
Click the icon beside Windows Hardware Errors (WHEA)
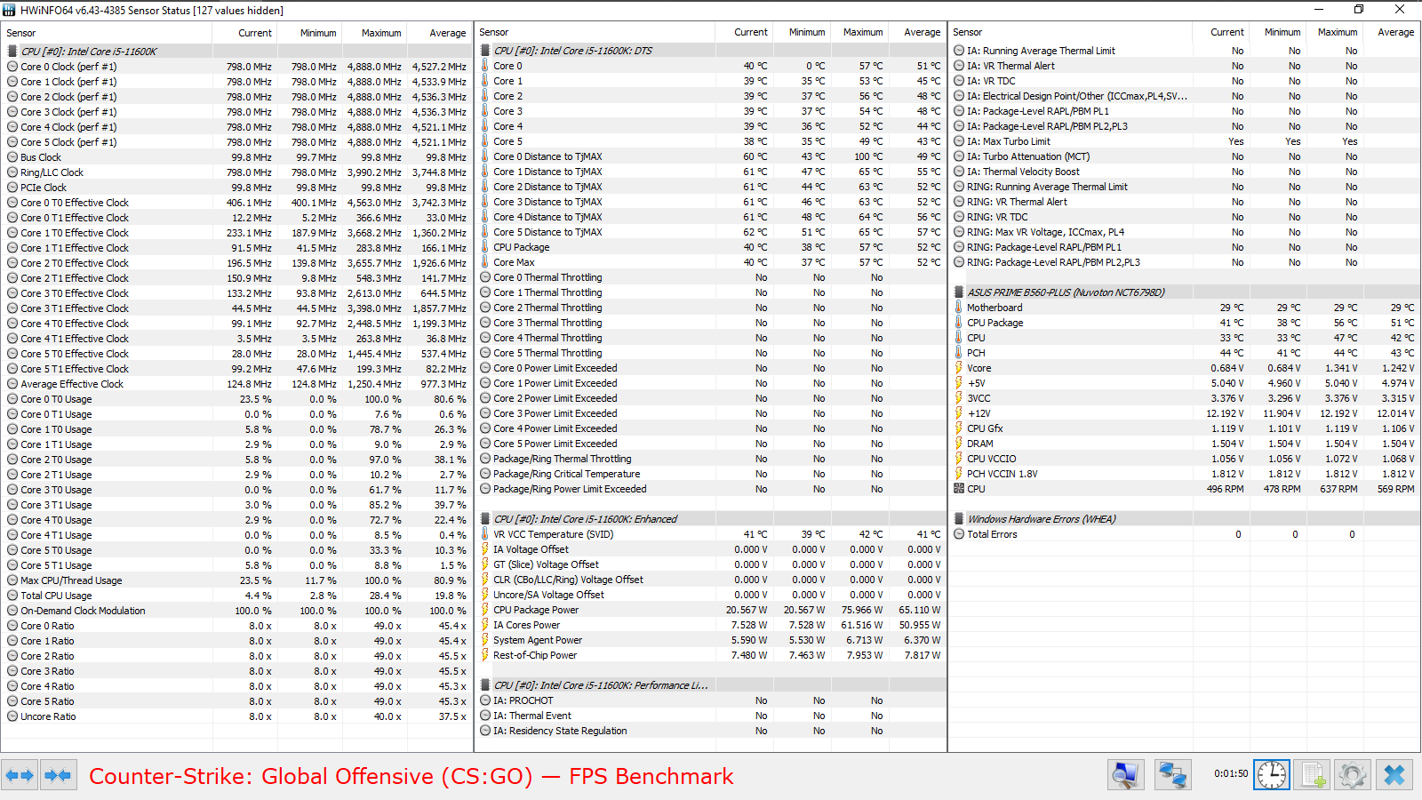pyautogui.click(x=959, y=519)
